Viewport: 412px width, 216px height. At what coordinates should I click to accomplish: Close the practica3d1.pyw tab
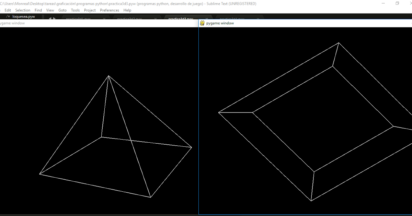(x=104, y=19)
